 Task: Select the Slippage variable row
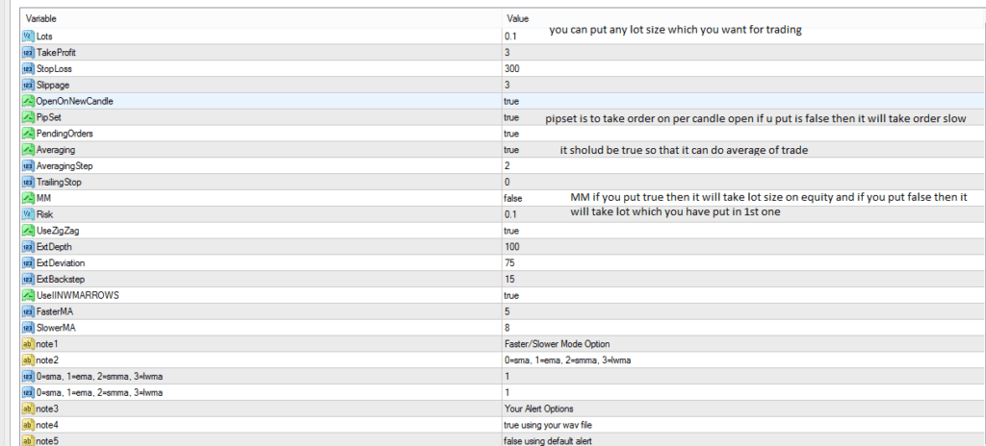click(x=53, y=85)
